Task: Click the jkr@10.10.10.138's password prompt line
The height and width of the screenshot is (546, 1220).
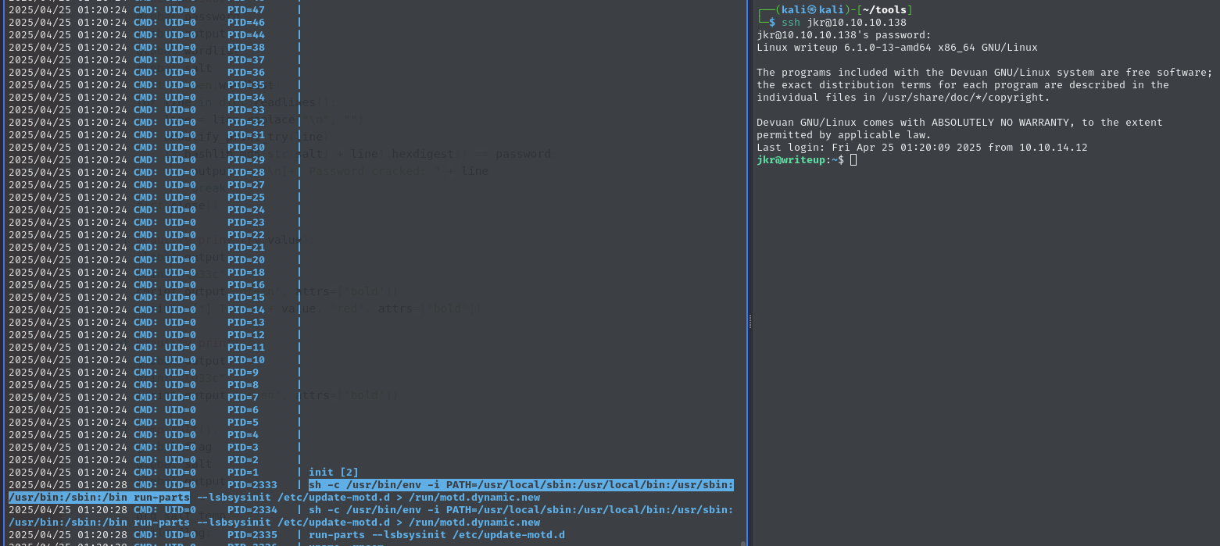Action: (x=843, y=35)
